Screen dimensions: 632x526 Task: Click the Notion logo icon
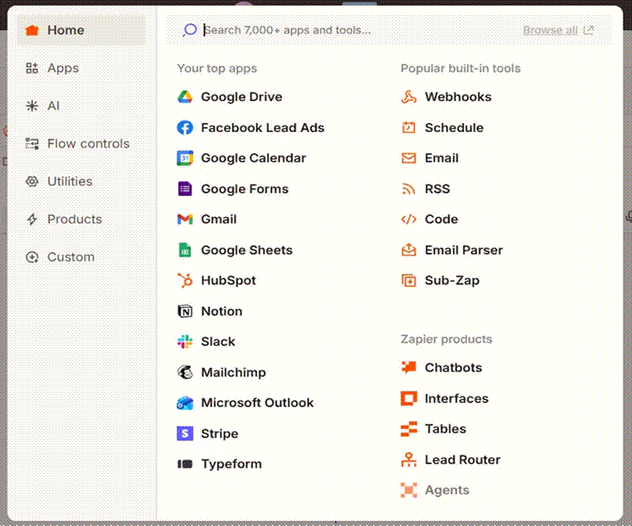click(185, 311)
